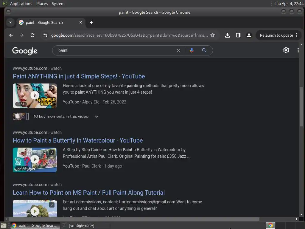Image resolution: width=305 pixels, height=229 pixels.
Task: Expand the 10 key moments chevron
Action: click(97, 117)
